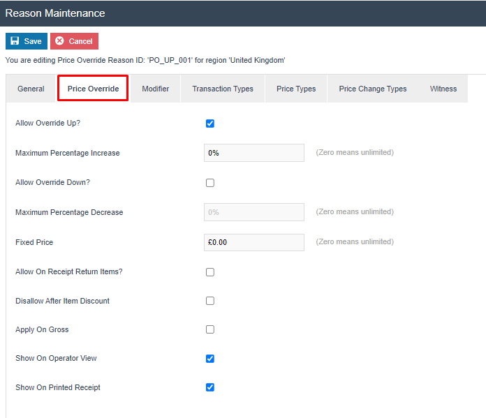Click into the Fixed Price field
The height and width of the screenshot is (418, 486).
pos(254,242)
